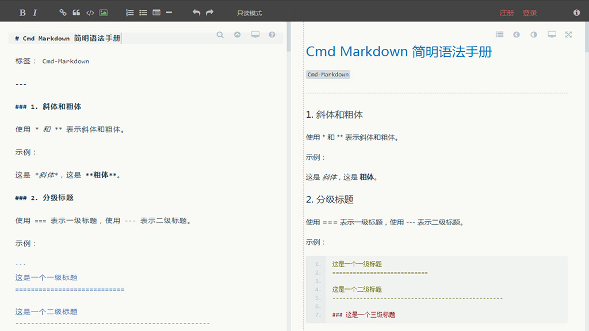Click the preview heading '2. 分级标题'

330,199
